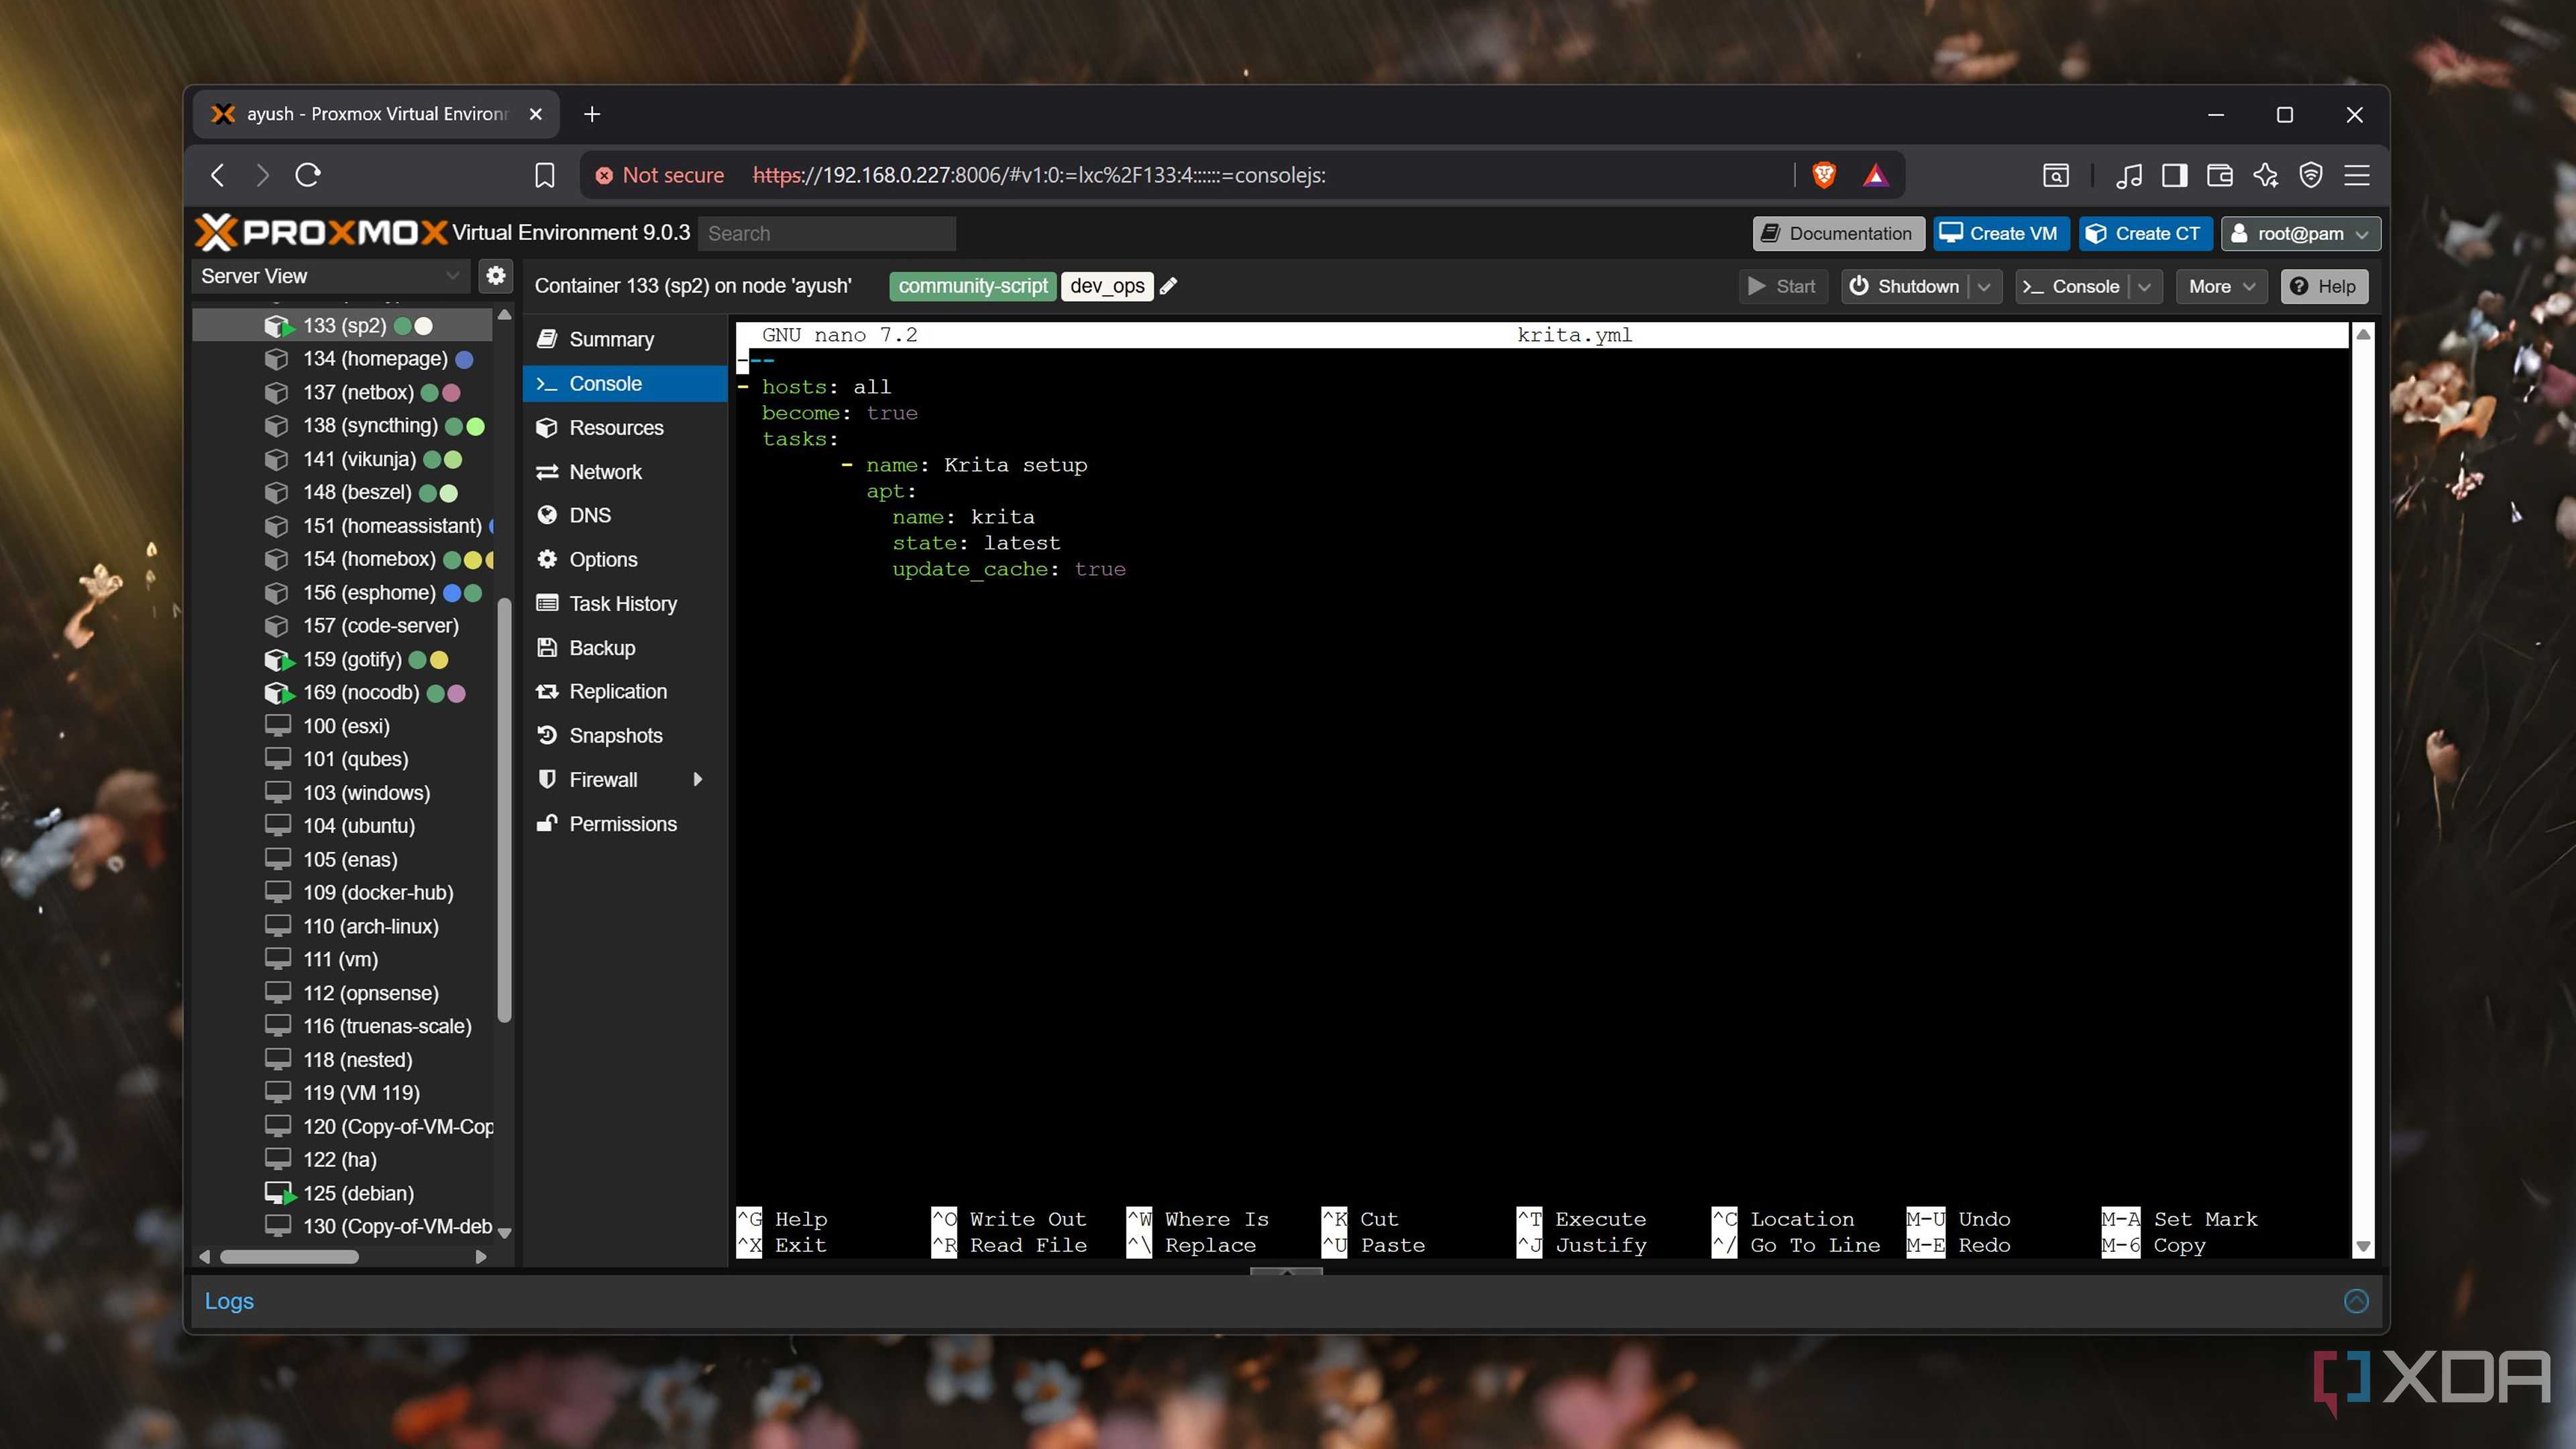Screen dimensions: 2576x1449
Task: Open the DNS section
Action: [x=625, y=515]
